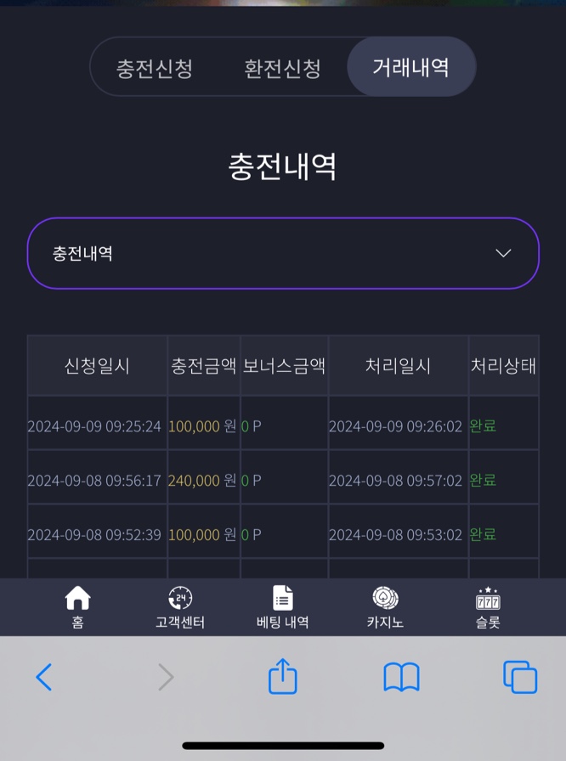Image resolution: width=566 pixels, height=761 pixels.
Task: Click the dropdown chevron arrow
Action: (503, 253)
